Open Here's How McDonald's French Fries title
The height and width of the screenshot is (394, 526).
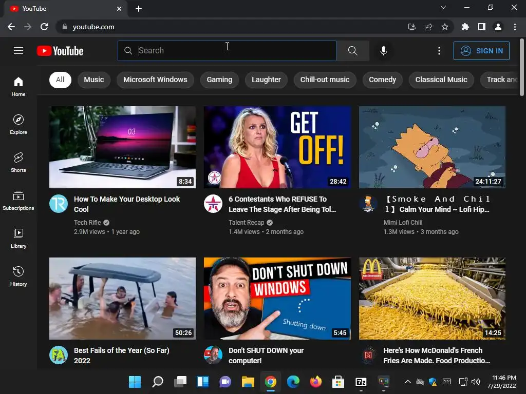pyautogui.click(x=437, y=356)
